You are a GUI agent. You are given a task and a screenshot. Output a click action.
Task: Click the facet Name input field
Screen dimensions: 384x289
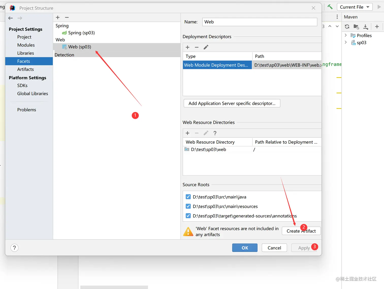pos(260,22)
